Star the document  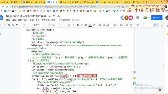pos(50,16)
